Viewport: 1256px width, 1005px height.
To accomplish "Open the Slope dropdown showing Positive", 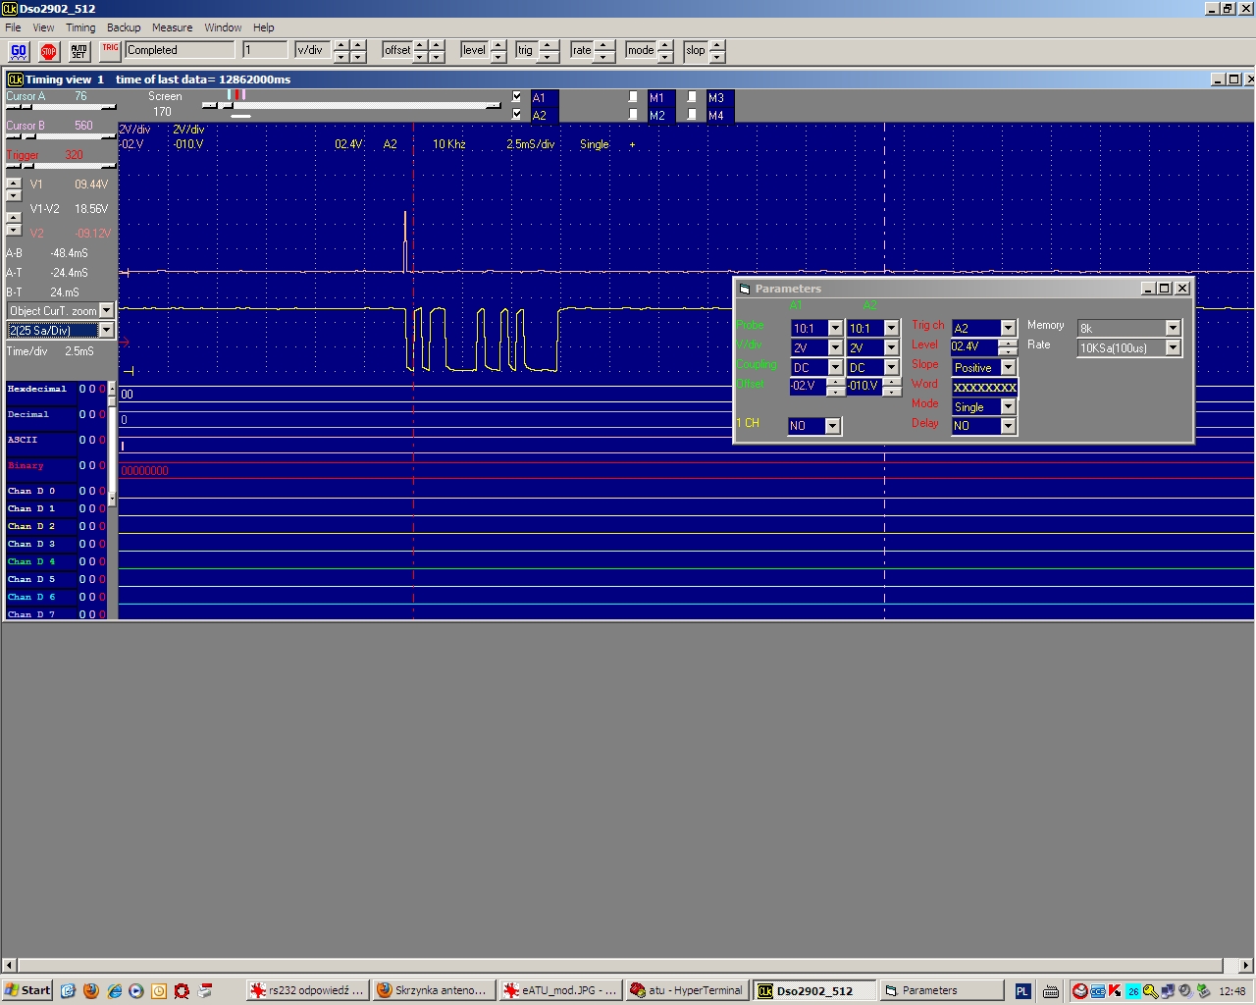I will pyautogui.click(x=1008, y=368).
